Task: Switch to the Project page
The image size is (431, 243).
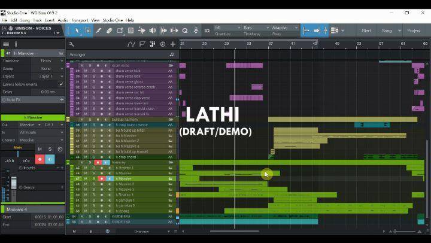Action: click(414, 31)
